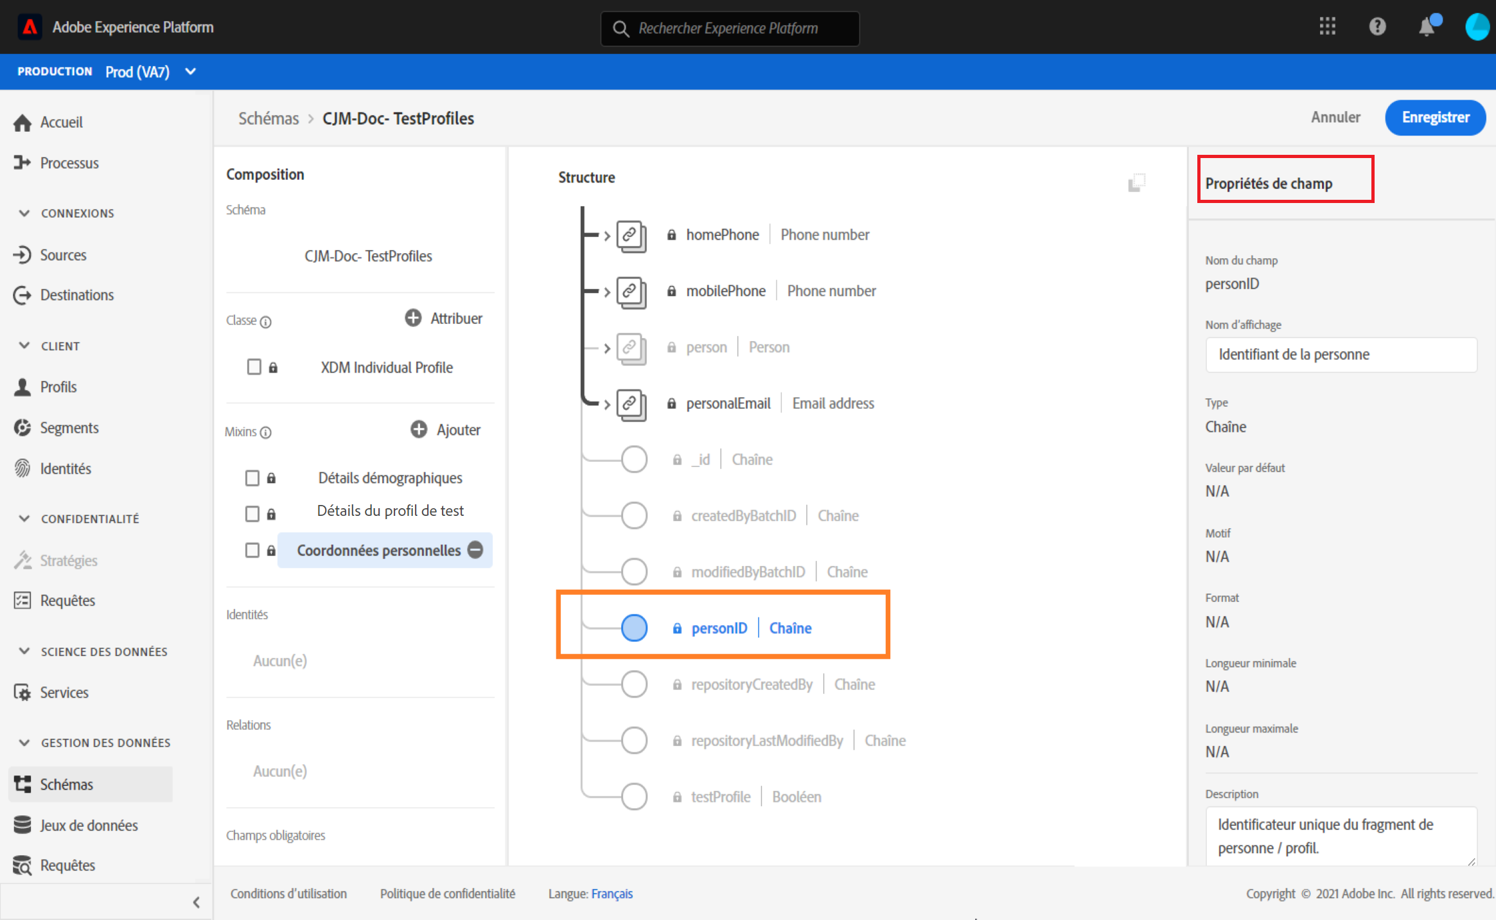Click the Enregistrer button

(1435, 118)
